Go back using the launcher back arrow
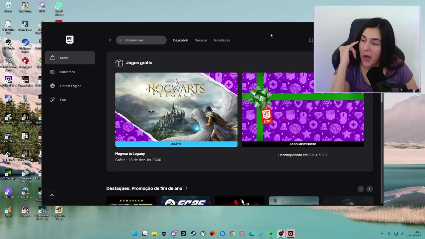Viewport: 425px width, 239px height. [x=110, y=40]
